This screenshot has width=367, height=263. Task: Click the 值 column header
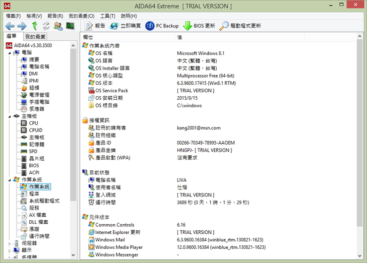coord(180,37)
